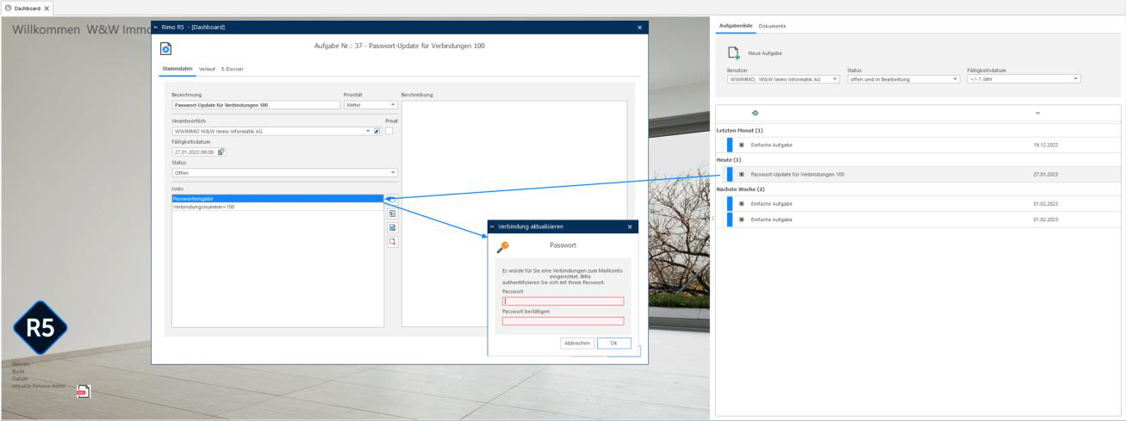The width and height of the screenshot is (1126, 421).
Task: Click the Passwort input field
Action: tap(563, 301)
